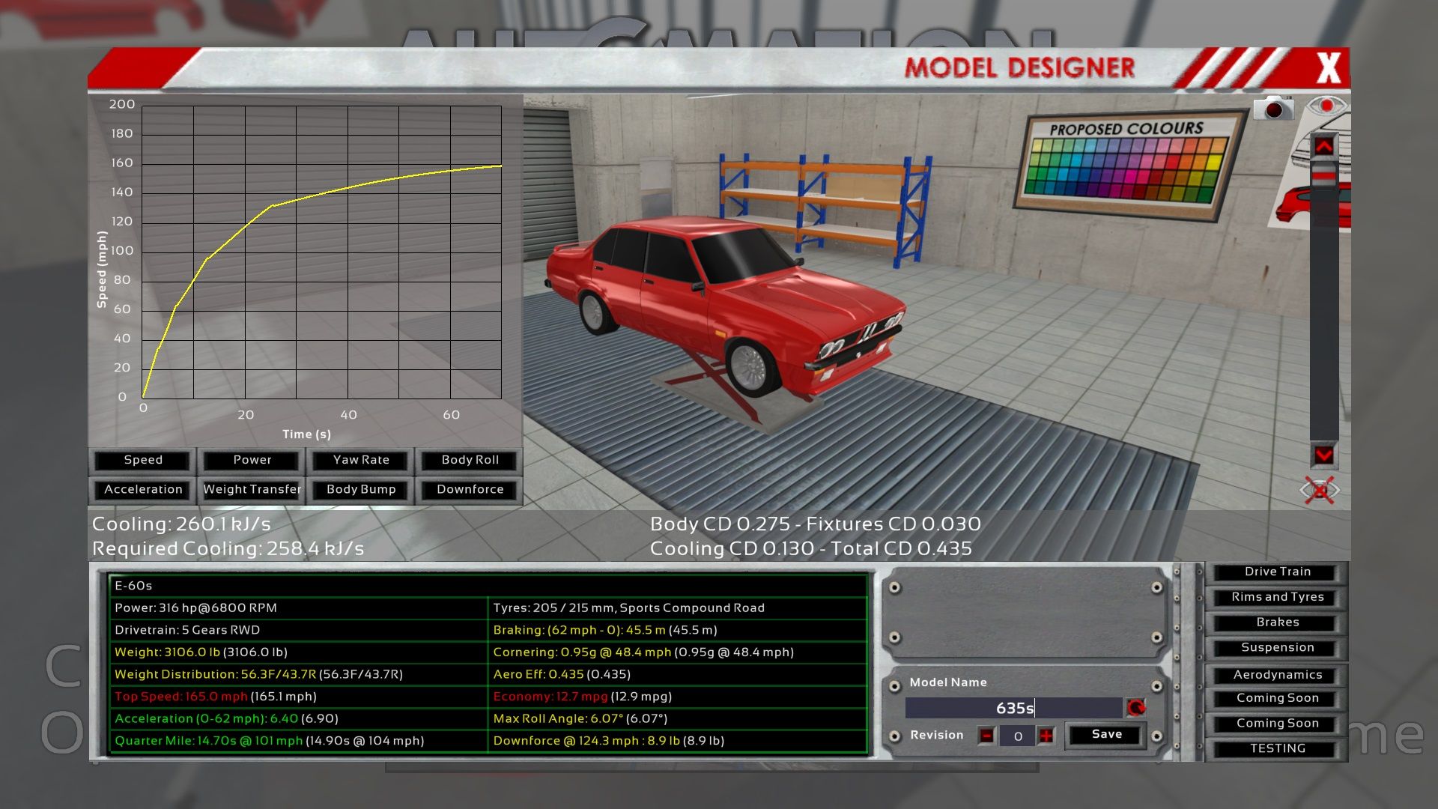Decrease revision with the minus button
1438x809 pixels.
pos(986,736)
